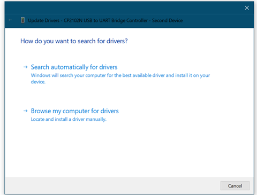The height and width of the screenshot is (195, 257).
Task: Click the Cancel button
Action: pyautogui.click(x=235, y=186)
